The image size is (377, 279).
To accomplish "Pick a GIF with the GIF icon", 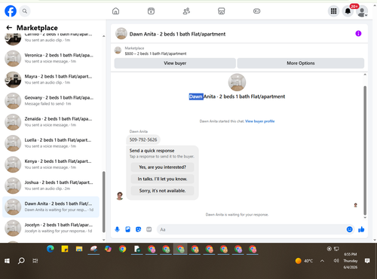I will (x=149, y=229).
